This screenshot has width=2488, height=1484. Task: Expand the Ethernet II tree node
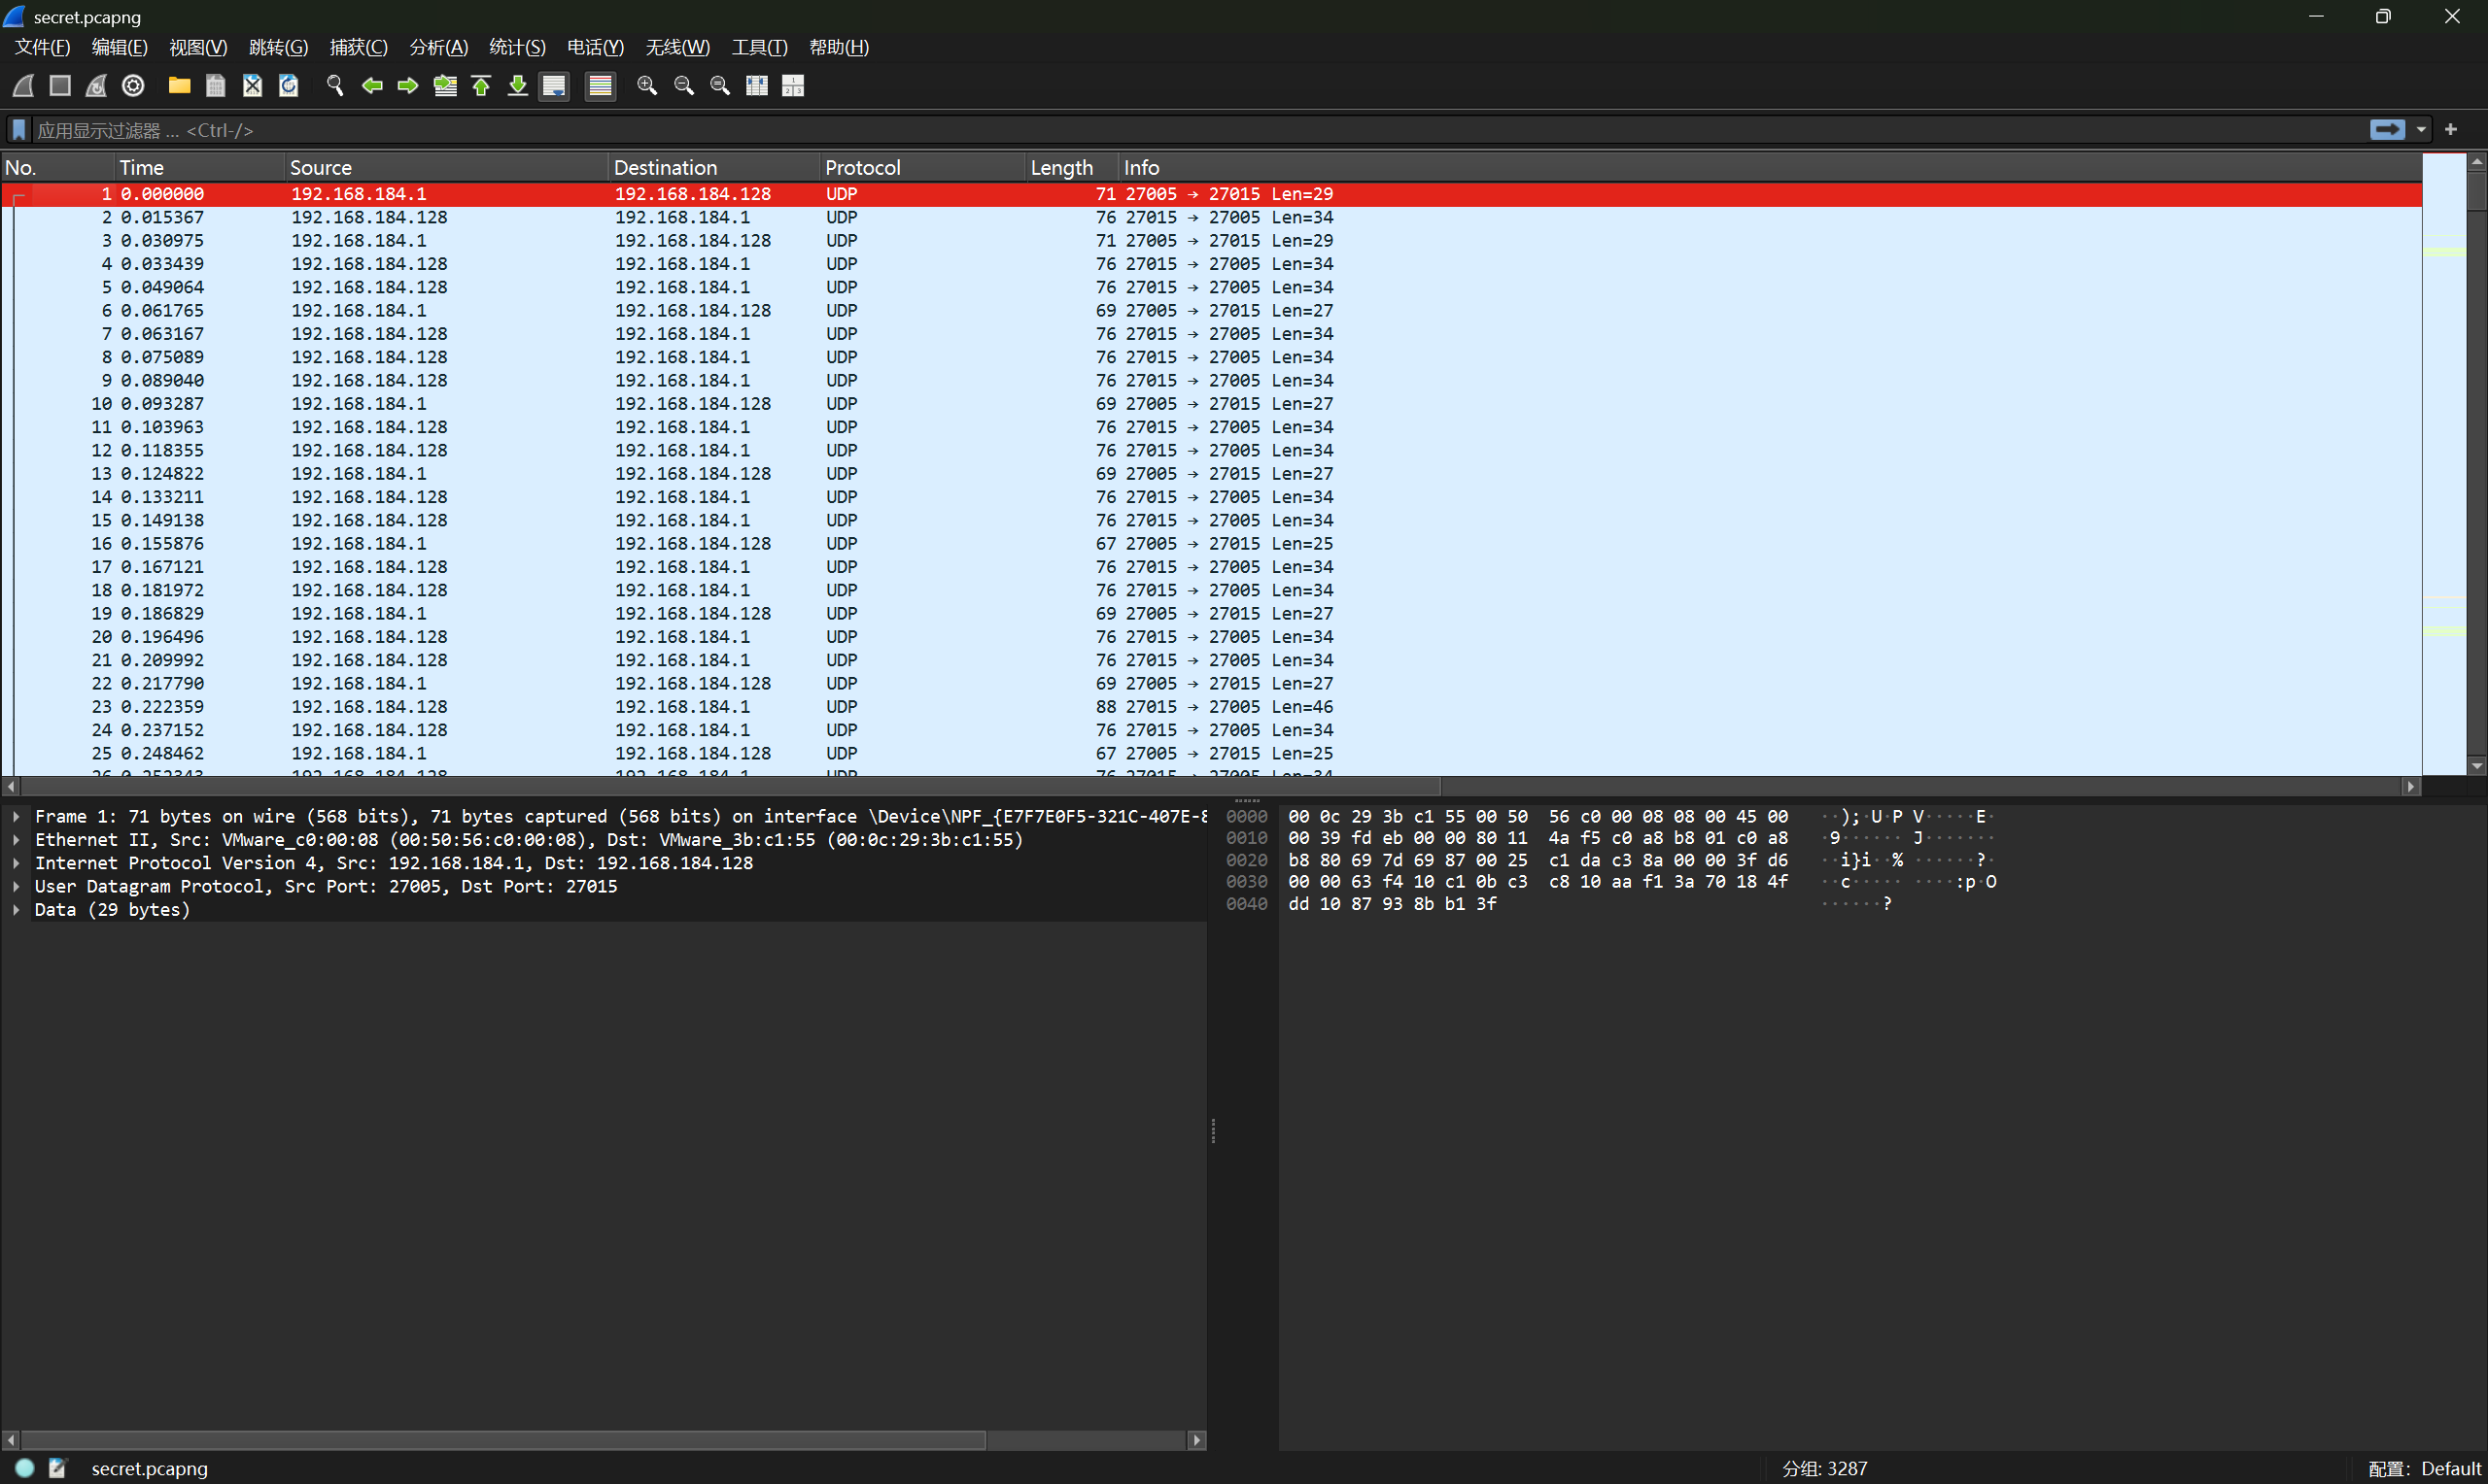pyautogui.click(x=16, y=840)
